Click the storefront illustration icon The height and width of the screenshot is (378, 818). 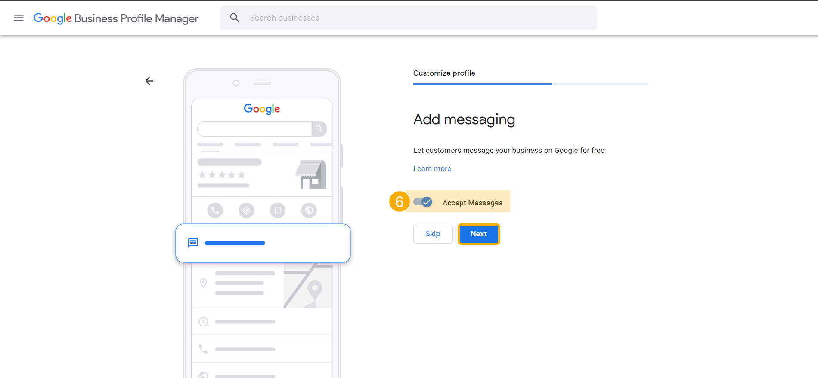click(x=311, y=174)
